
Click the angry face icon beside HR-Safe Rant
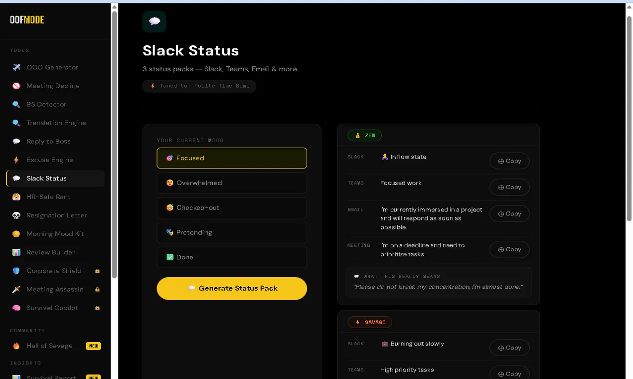pos(16,196)
